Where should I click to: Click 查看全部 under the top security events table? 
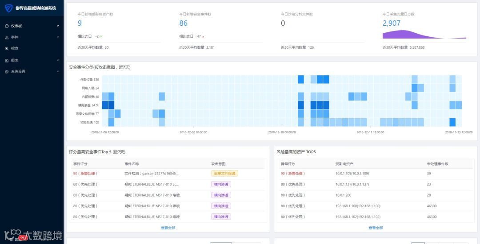tap(168, 228)
